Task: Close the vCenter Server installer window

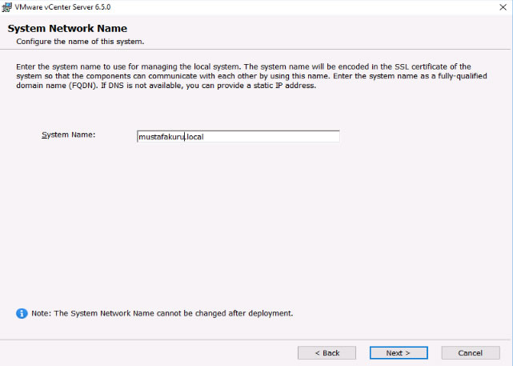Action: tap(503, 7)
